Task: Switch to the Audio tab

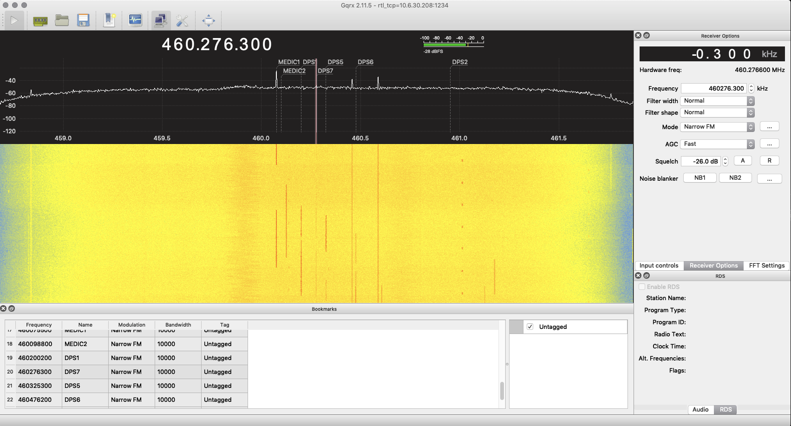Action: (700, 410)
